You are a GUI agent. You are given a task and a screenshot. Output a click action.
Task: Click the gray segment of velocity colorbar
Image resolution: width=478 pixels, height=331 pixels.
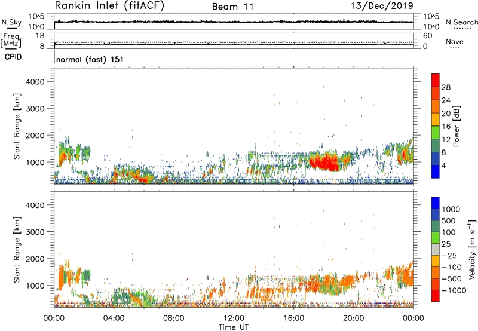point(436,250)
